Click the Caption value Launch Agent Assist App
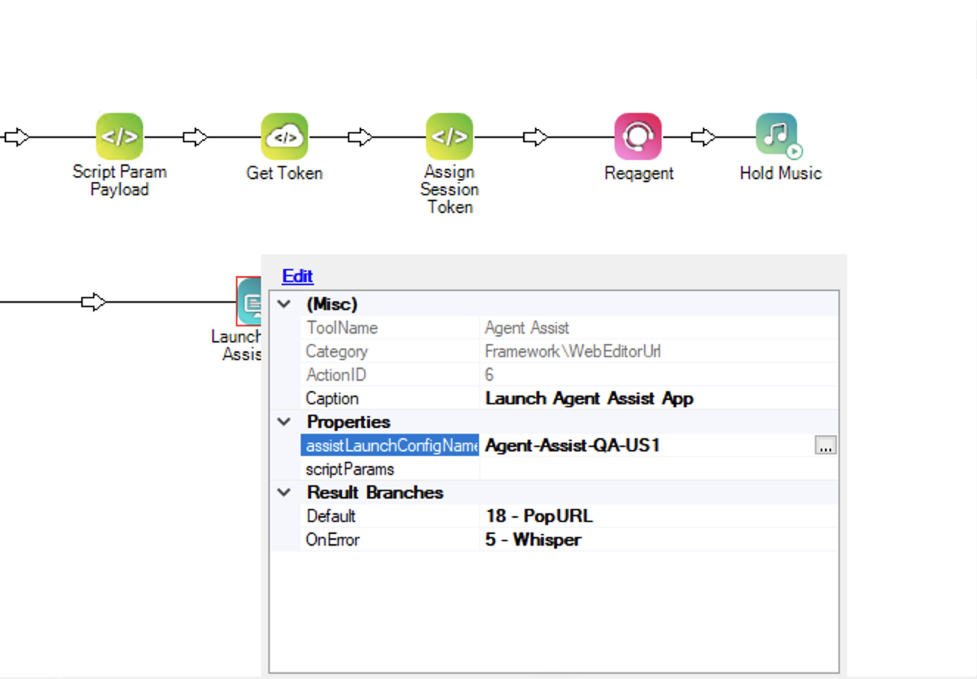This screenshot has height=679, width=977. (x=589, y=398)
